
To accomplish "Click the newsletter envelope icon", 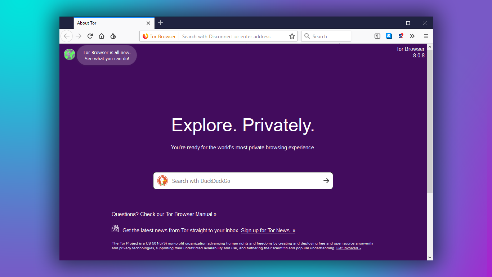I will [x=115, y=228].
